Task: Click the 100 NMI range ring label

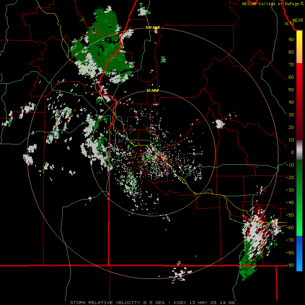Action: tap(152, 27)
